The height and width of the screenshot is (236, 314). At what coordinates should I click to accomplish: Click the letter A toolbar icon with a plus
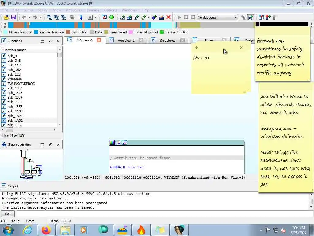136,17
